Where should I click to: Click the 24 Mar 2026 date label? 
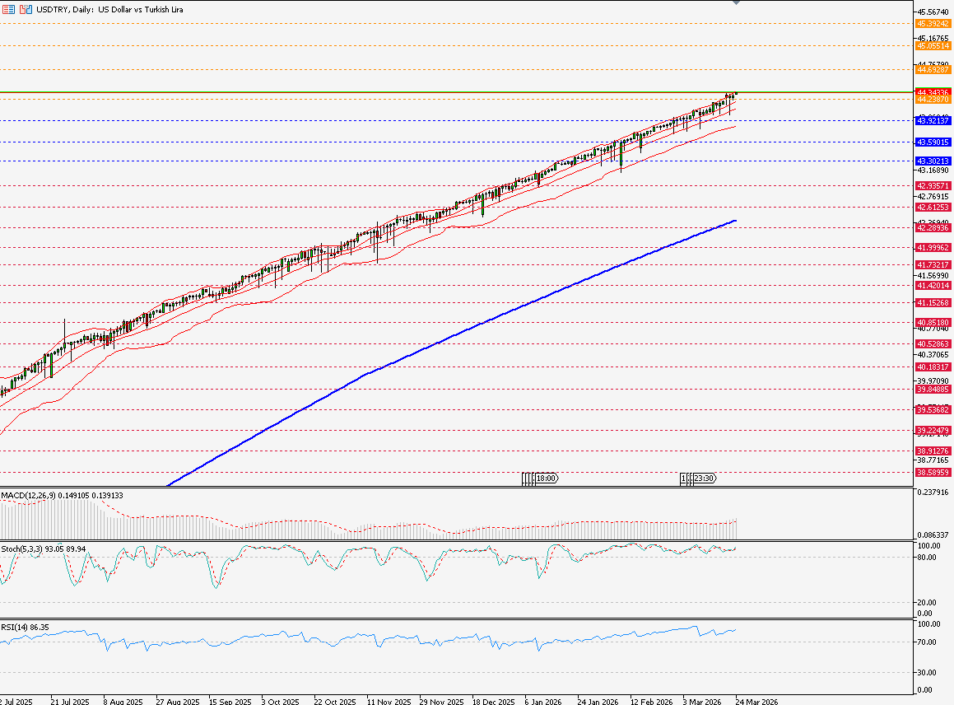pyautogui.click(x=758, y=700)
